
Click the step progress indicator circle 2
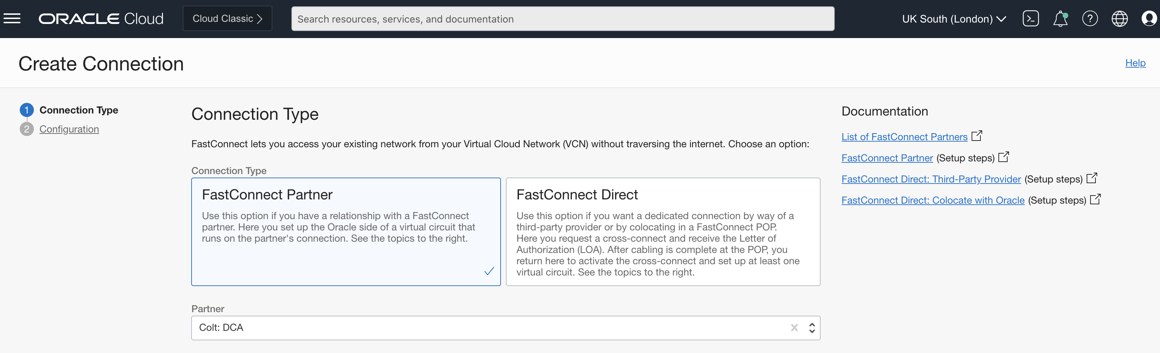[27, 129]
